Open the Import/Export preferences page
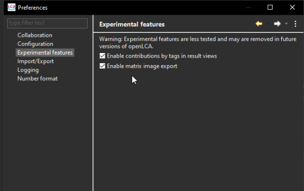The width and height of the screenshot is (304, 191). tap(35, 61)
